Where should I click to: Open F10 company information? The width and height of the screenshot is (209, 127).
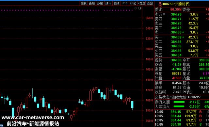(125, 3)
